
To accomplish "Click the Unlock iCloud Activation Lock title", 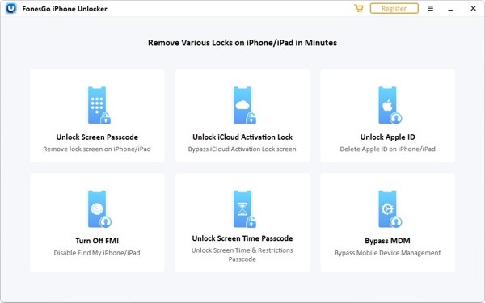I will click(242, 137).
